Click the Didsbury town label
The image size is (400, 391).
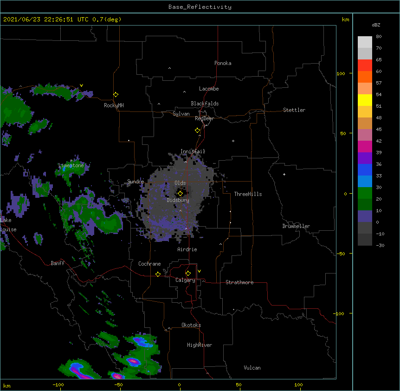(178, 200)
